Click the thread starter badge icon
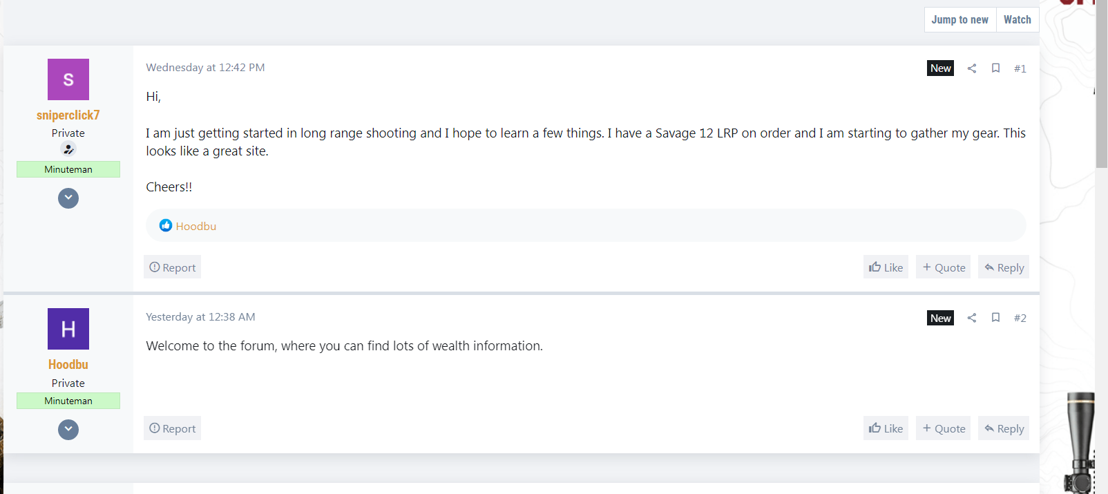 point(68,149)
